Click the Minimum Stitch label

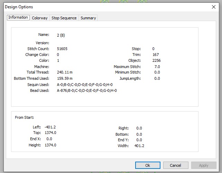[x=128, y=72]
